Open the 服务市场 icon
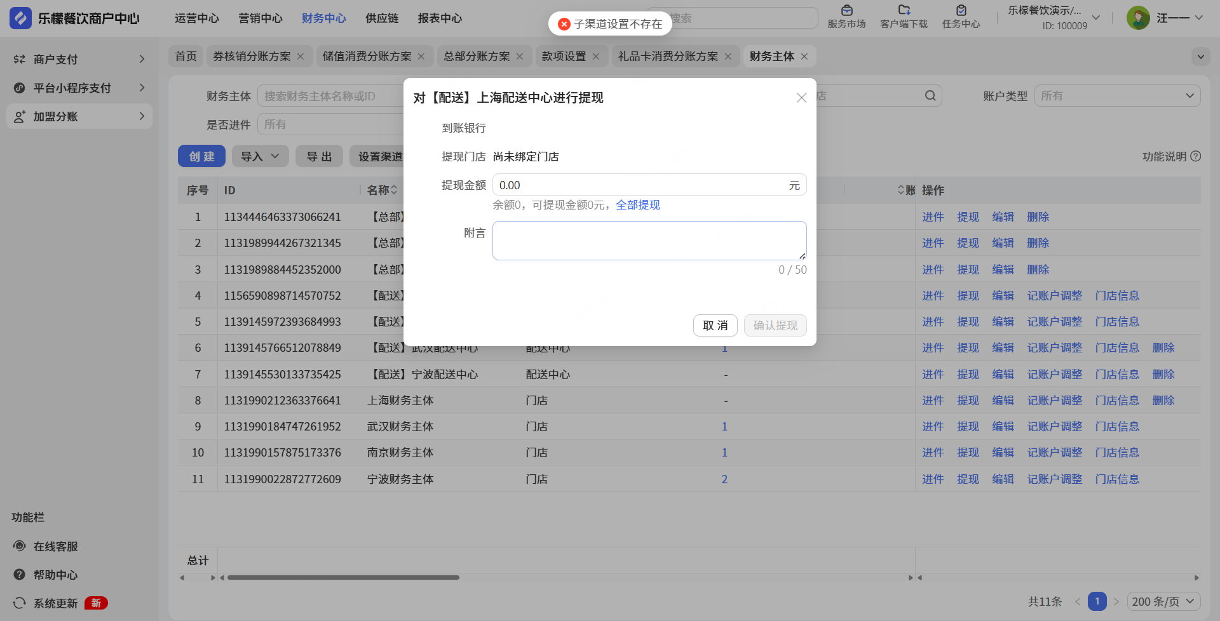Screen dimensions: 1220x621 (846, 10)
